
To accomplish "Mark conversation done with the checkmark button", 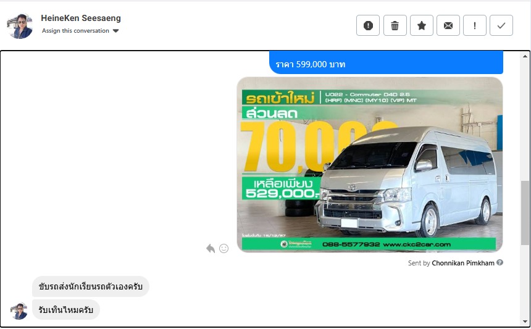I will pyautogui.click(x=501, y=25).
